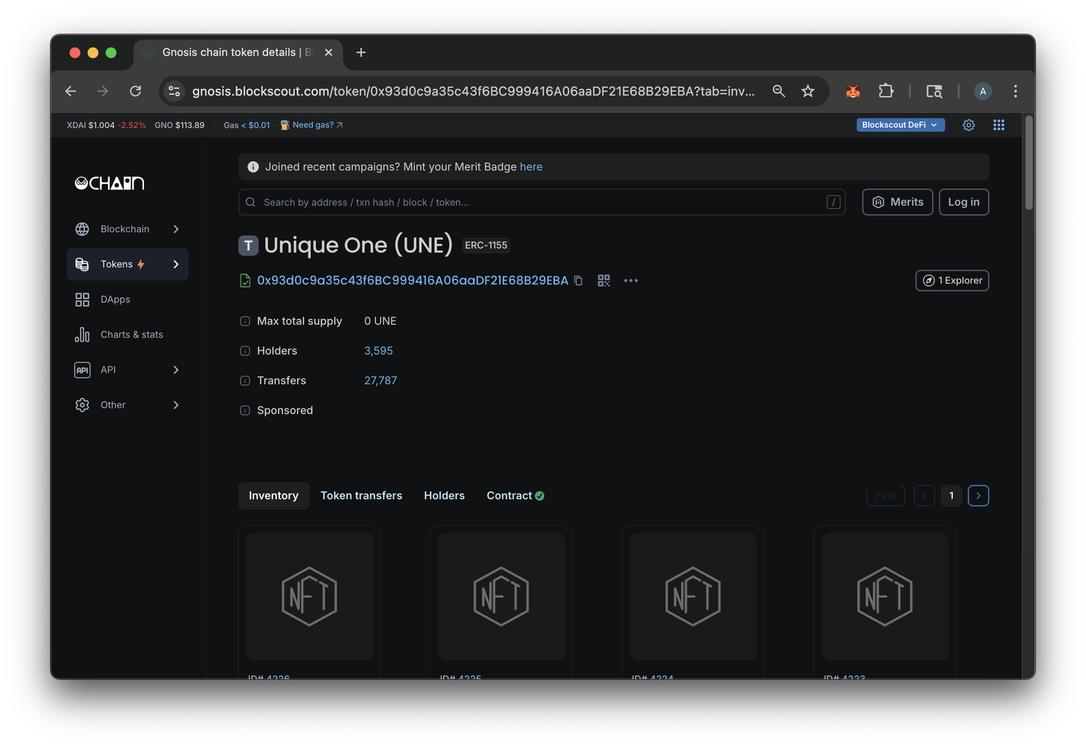Copy the token contract address

(x=579, y=281)
